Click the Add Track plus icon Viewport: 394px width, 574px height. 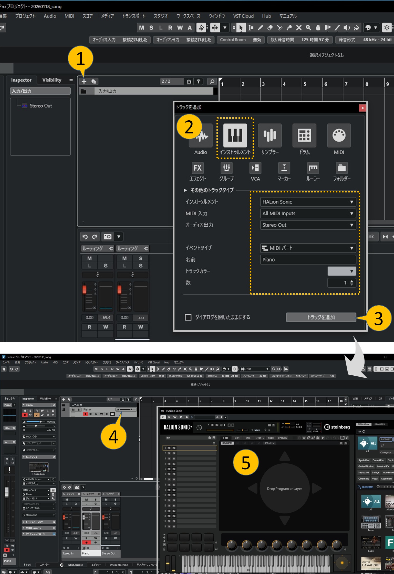click(84, 82)
